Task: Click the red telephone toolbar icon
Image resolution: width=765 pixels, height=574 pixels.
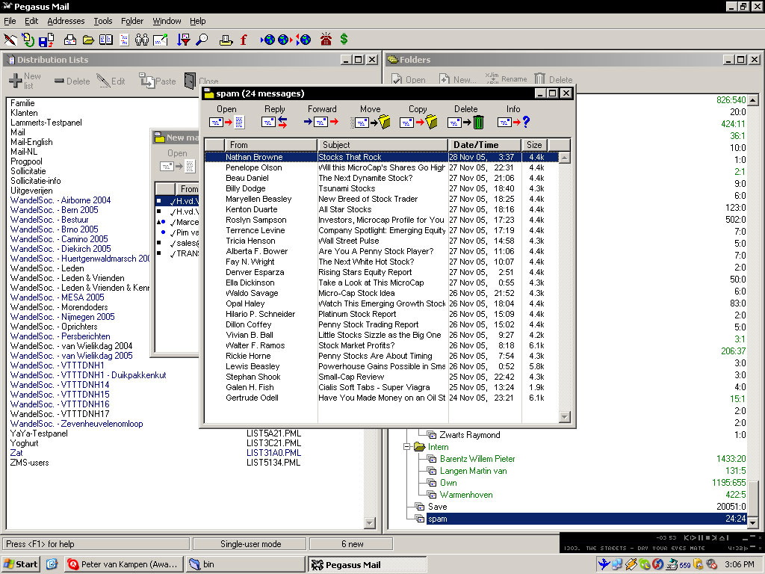Action: 326,40
